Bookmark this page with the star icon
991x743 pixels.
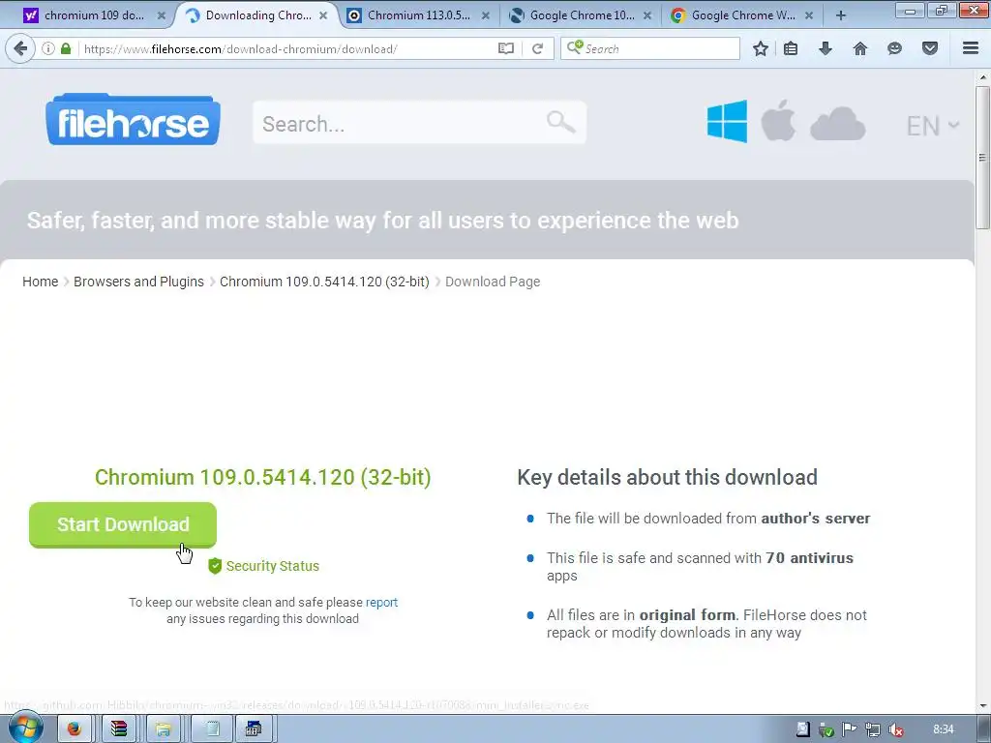pyautogui.click(x=761, y=48)
